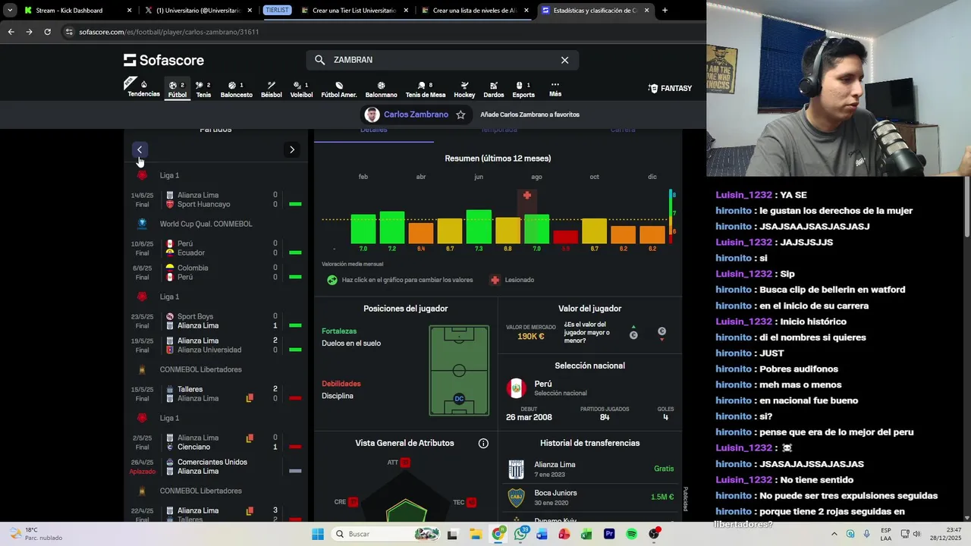Screen dimensions: 971x546
Task: Go to next matches page arrow
Action: click(292, 149)
